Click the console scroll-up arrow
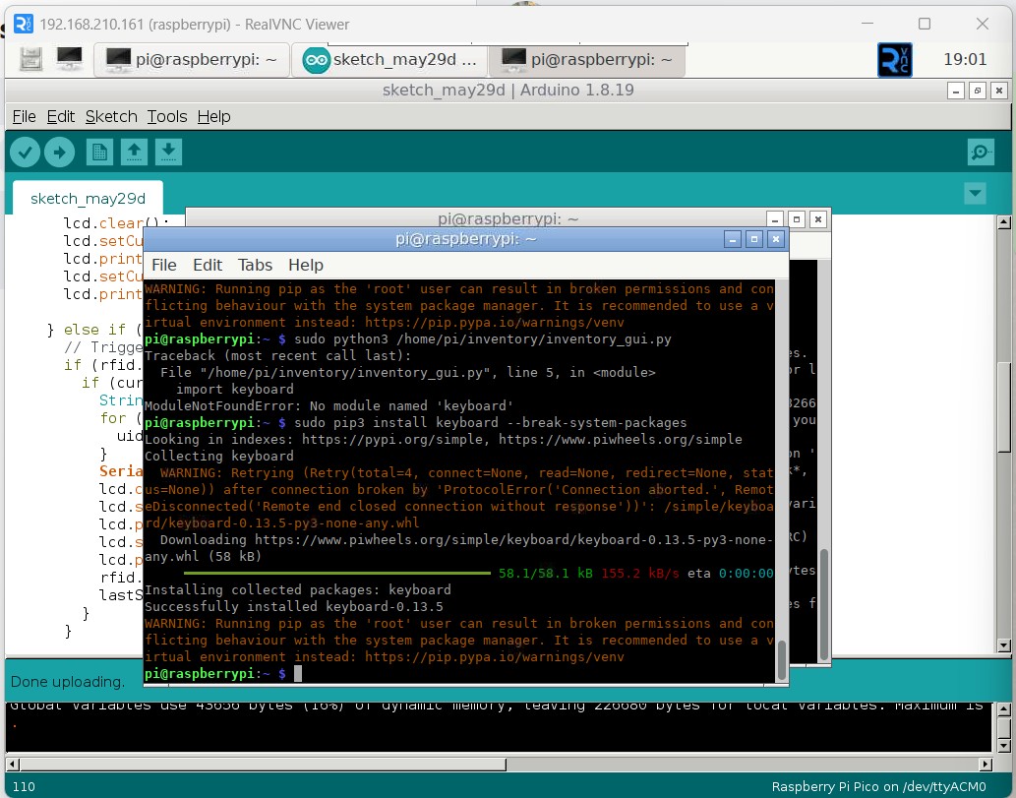Image resolution: width=1016 pixels, height=798 pixels. point(1003,709)
